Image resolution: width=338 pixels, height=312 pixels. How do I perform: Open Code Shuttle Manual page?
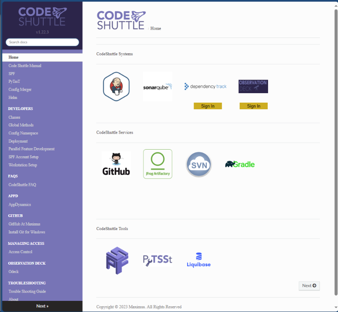pos(25,66)
